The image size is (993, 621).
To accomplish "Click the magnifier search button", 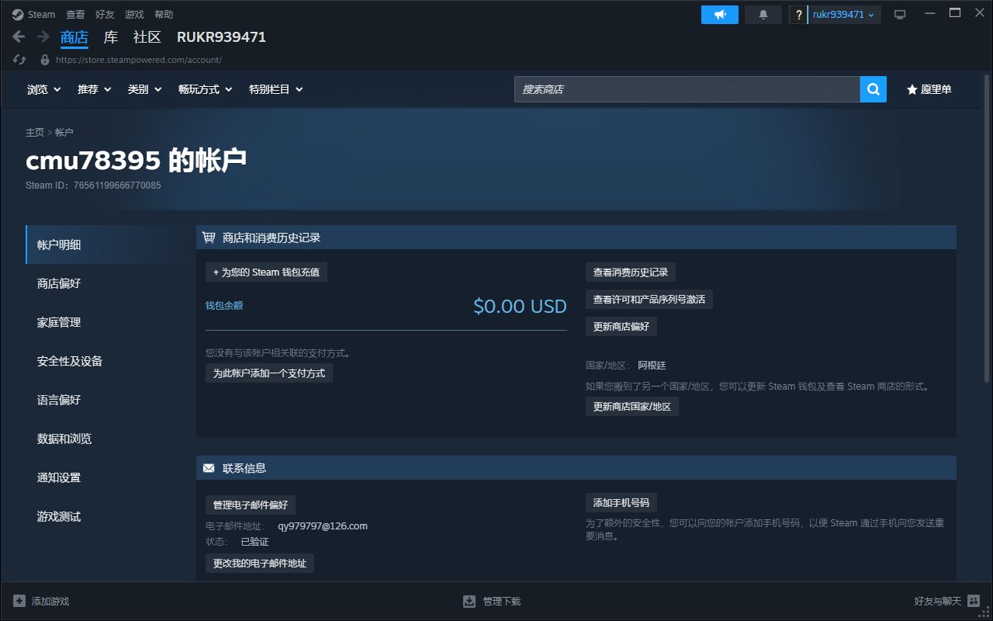I will point(874,89).
